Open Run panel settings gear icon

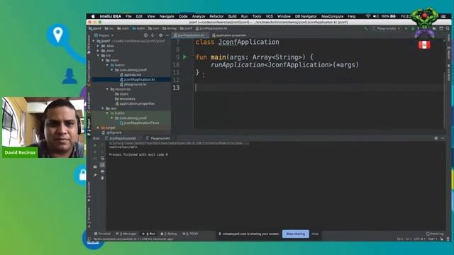coord(436,139)
